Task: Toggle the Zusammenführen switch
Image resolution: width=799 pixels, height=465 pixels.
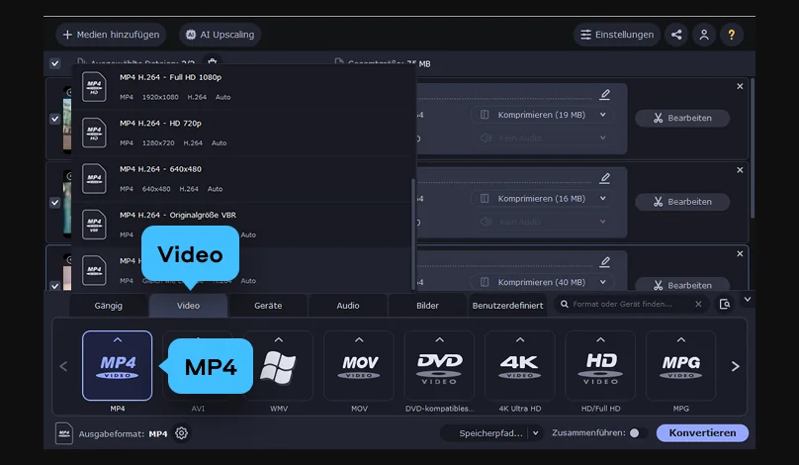Action: (x=637, y=433)
